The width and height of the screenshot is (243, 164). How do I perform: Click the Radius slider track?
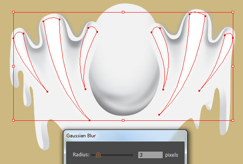pos(112,155)
